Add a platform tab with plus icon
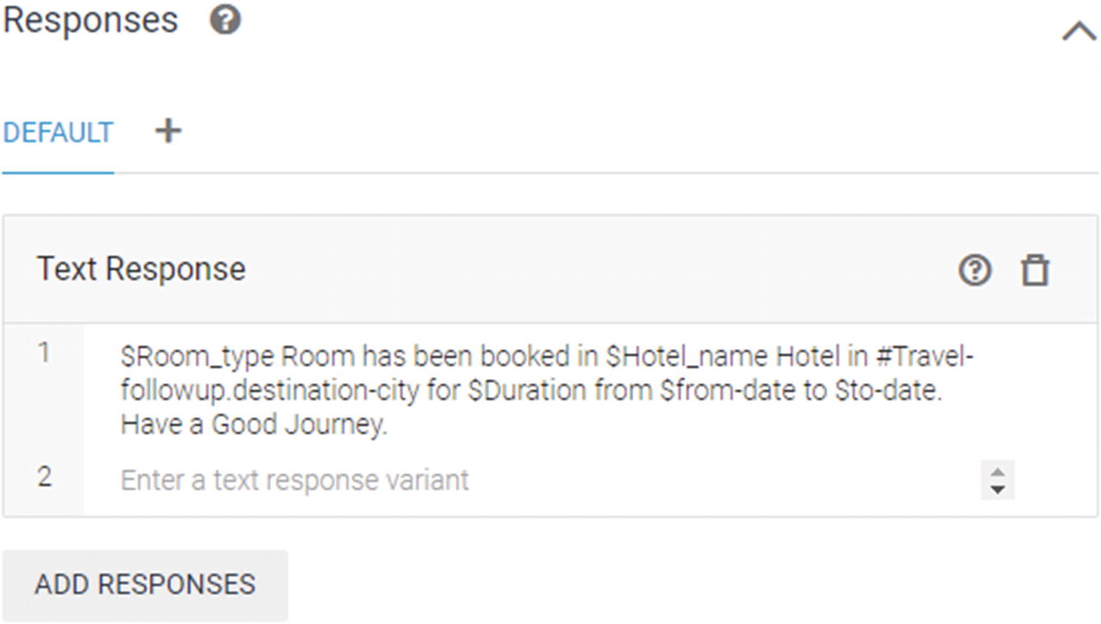This screenshot has height=624, width=1101. point(168,130)
